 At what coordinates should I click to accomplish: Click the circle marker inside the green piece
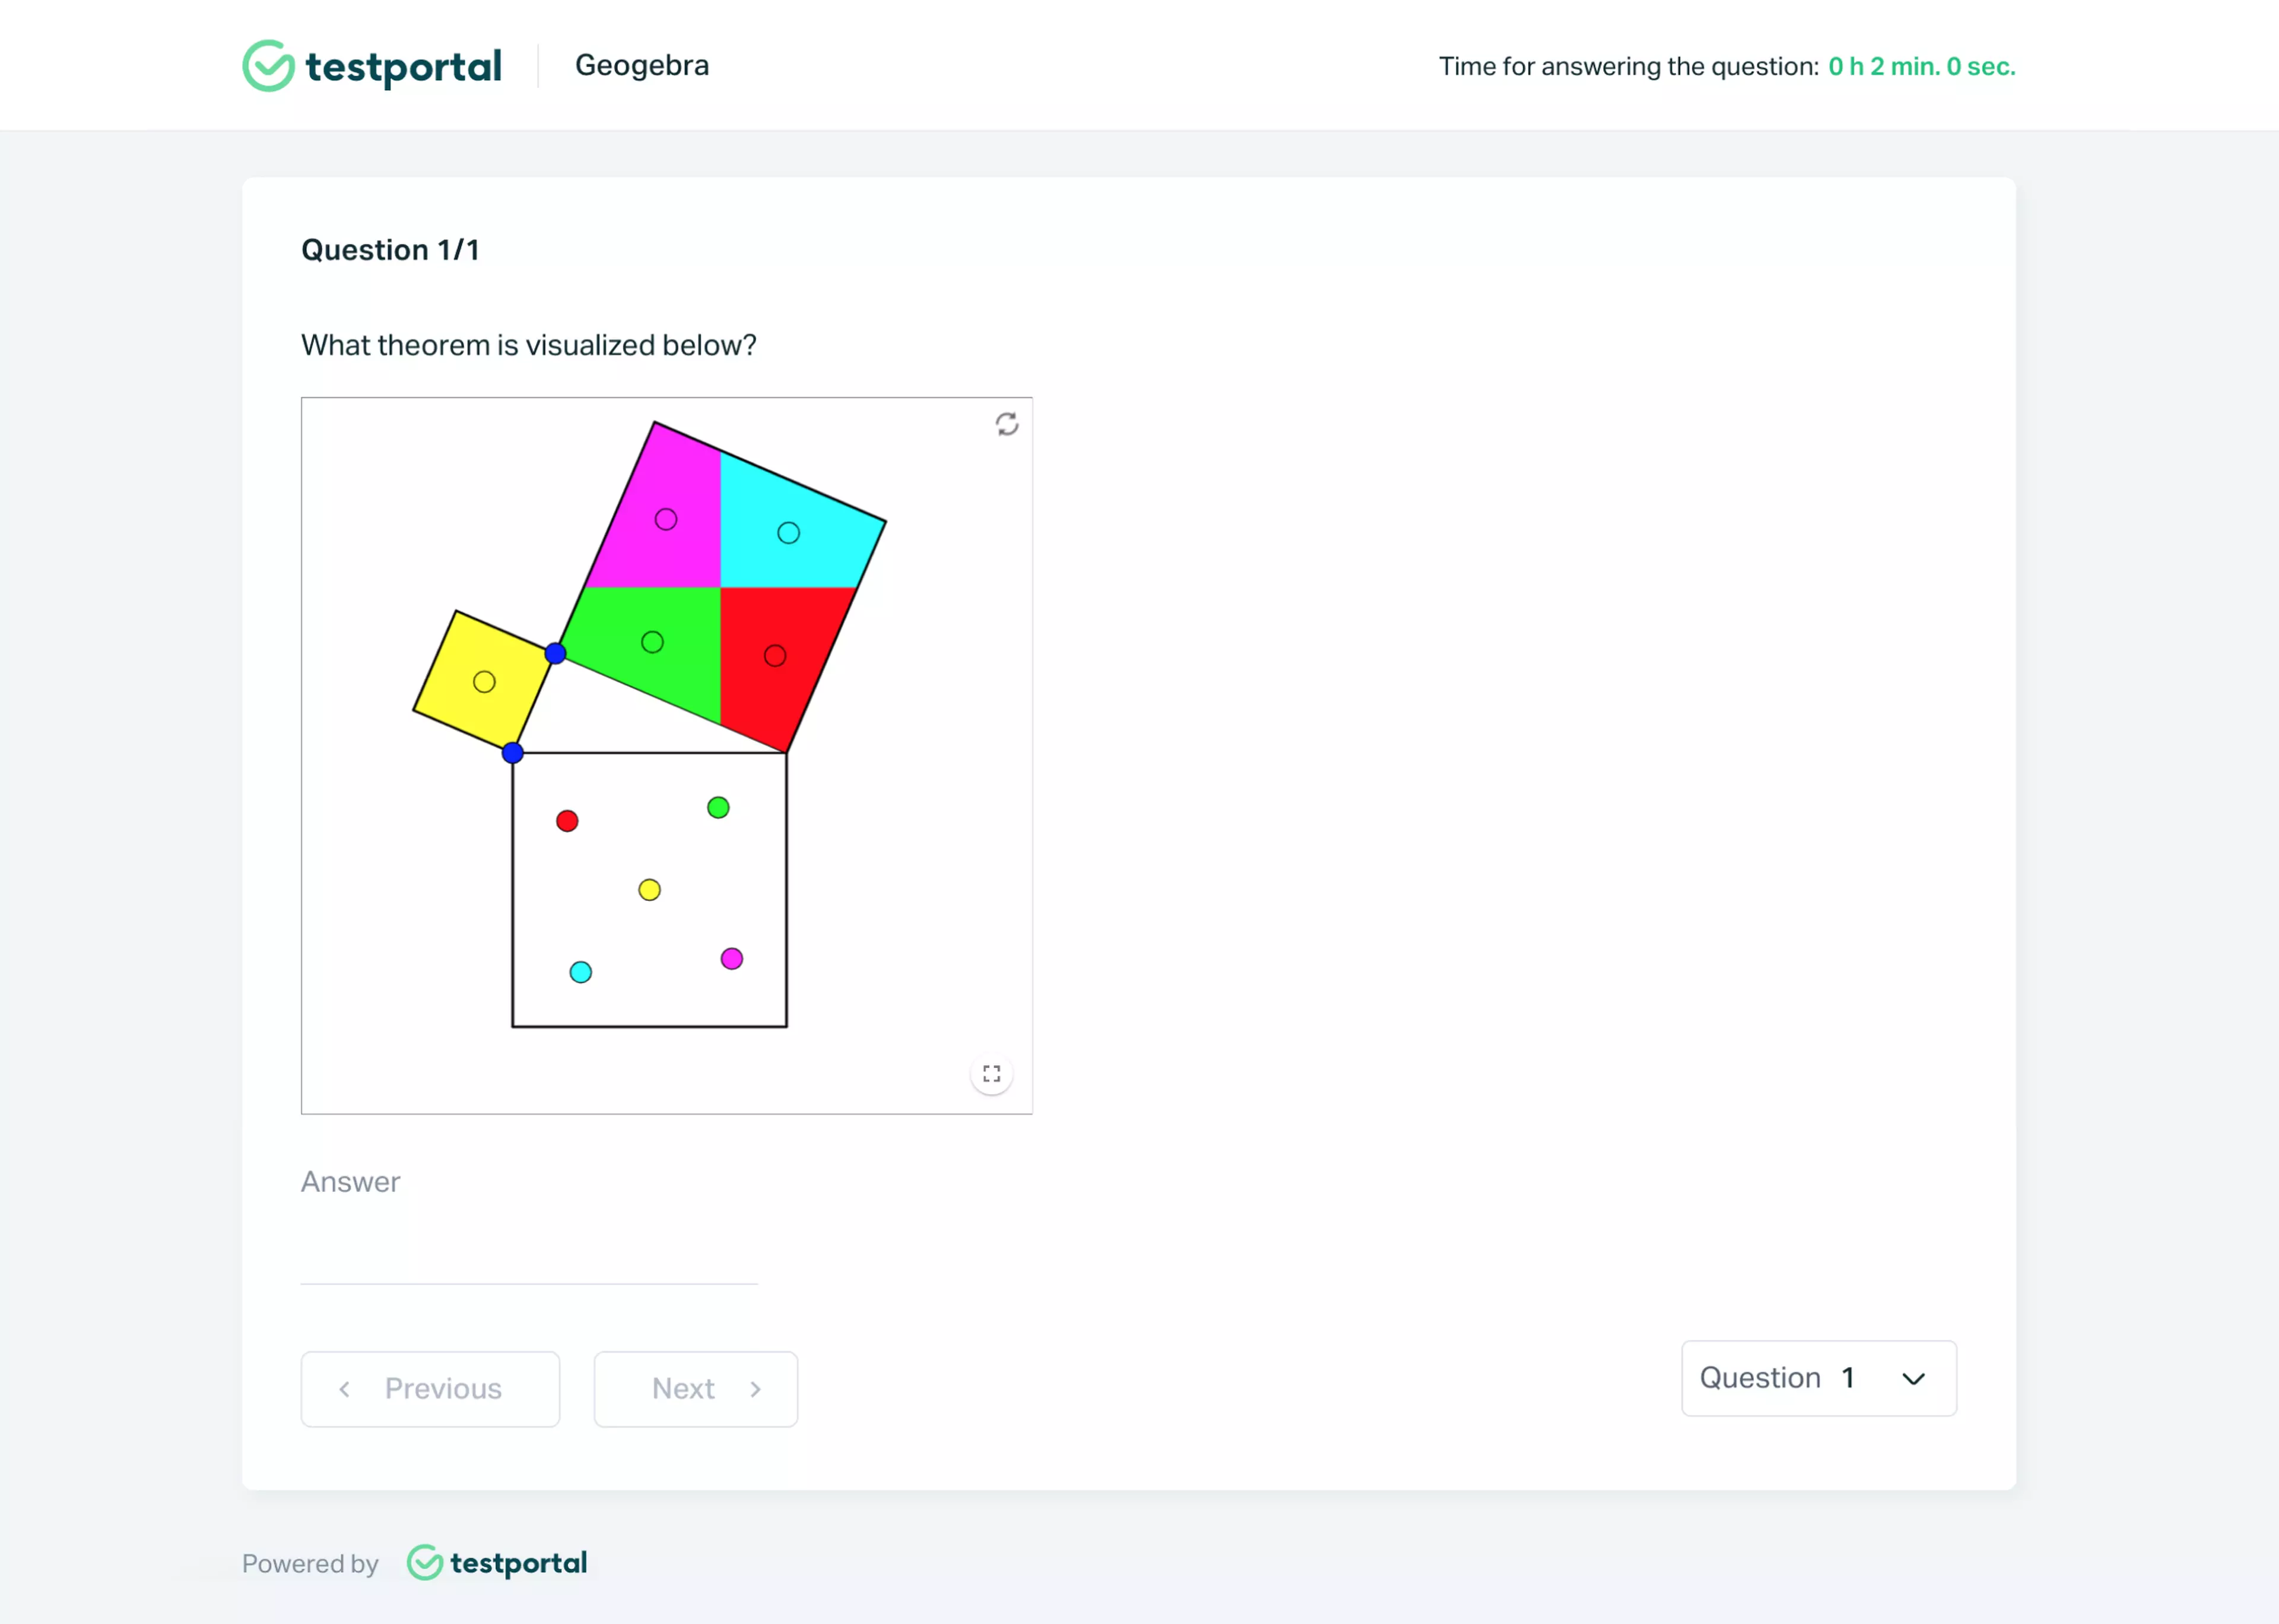653,643
